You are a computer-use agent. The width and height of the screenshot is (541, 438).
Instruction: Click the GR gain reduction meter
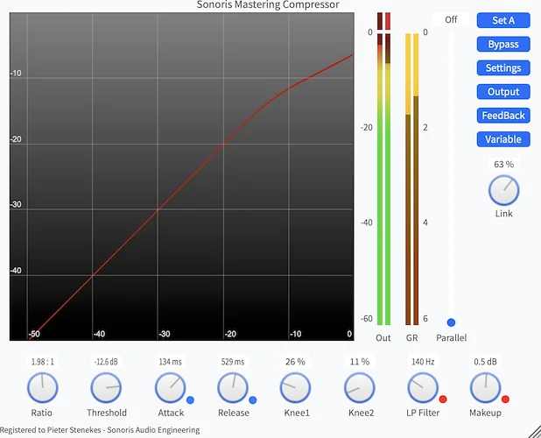point(412,180)
